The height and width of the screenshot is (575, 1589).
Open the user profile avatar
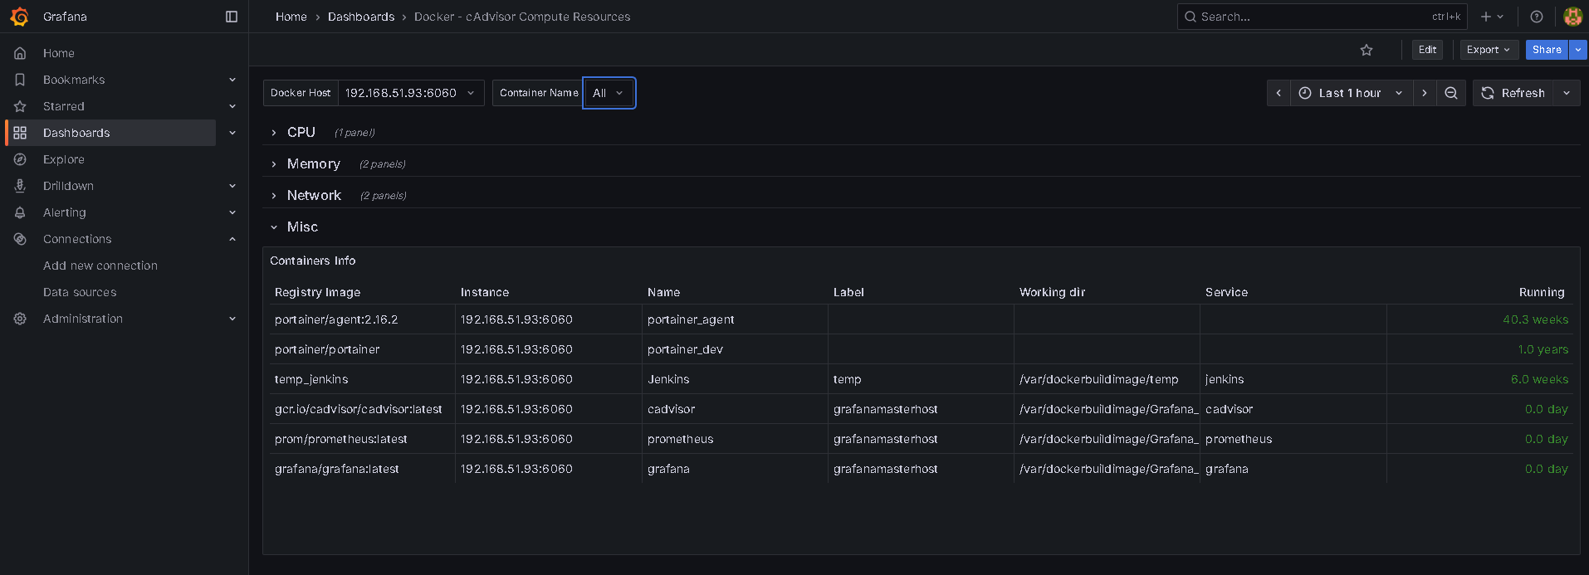pos(1572,17)
